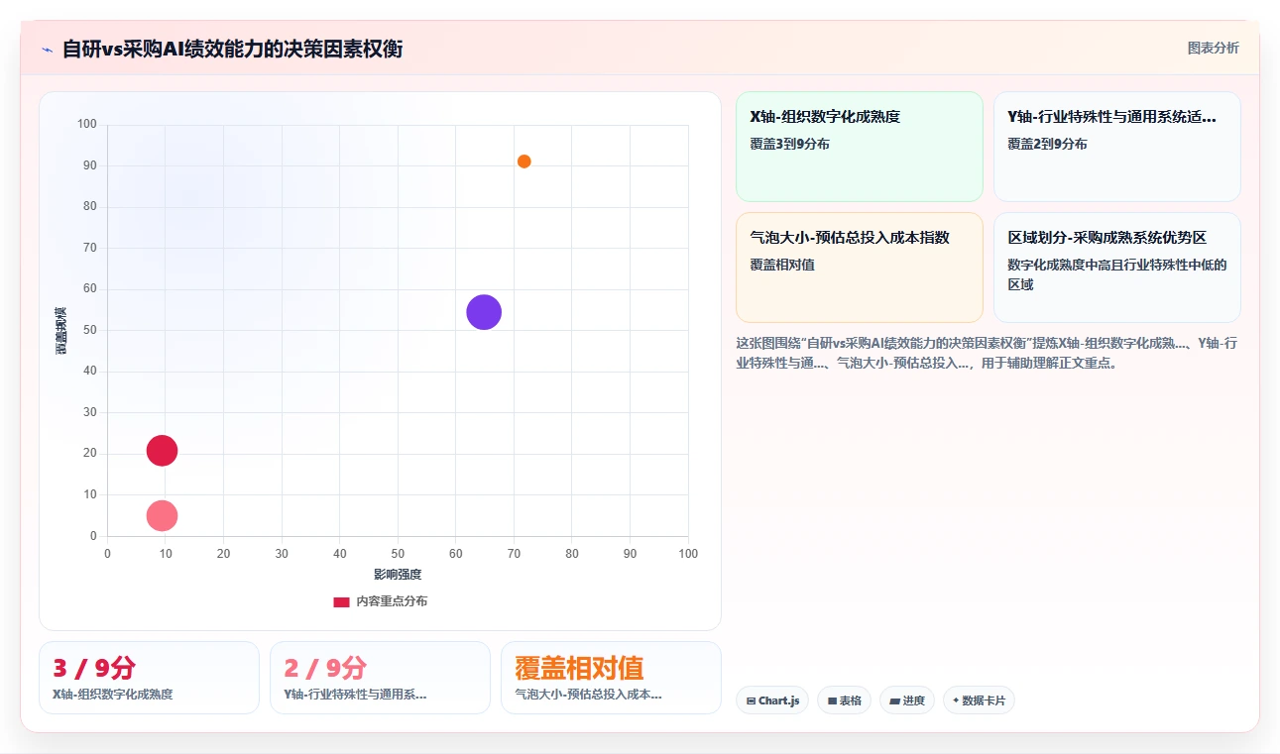Click the crimson bubble near value 20
Viewport: 1280px width, 754px height.
coord(162,451)
